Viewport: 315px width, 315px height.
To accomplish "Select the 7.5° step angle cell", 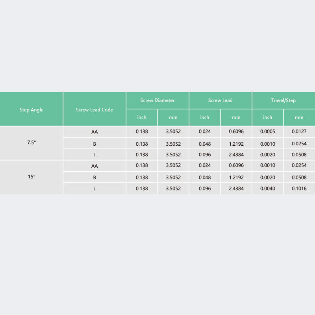I will pyautogui.click(x=31, y=143).
